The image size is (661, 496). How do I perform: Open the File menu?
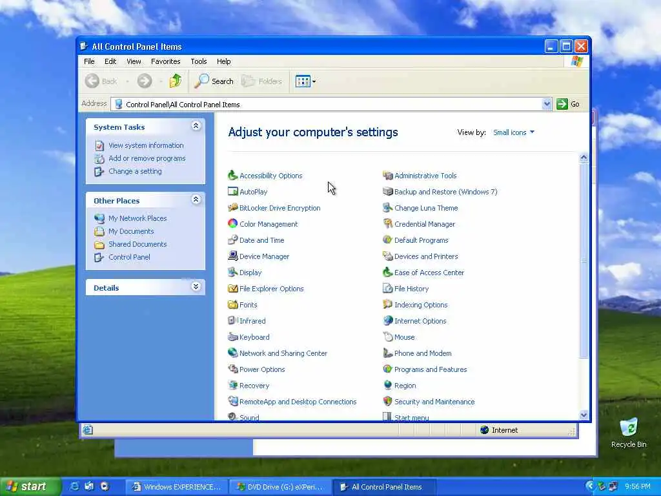(89, 61)
